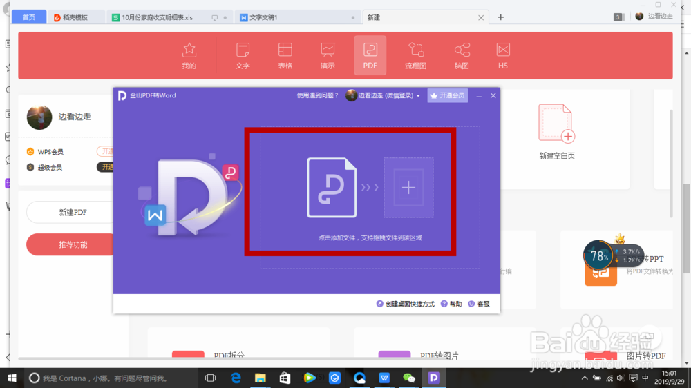Click 新建空白页 new blank page icon
Screen dimensions: 691x388
(x=556, y=124)
